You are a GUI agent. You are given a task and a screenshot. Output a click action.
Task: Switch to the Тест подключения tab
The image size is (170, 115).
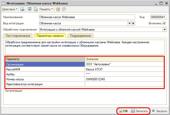tap(18, 36)
